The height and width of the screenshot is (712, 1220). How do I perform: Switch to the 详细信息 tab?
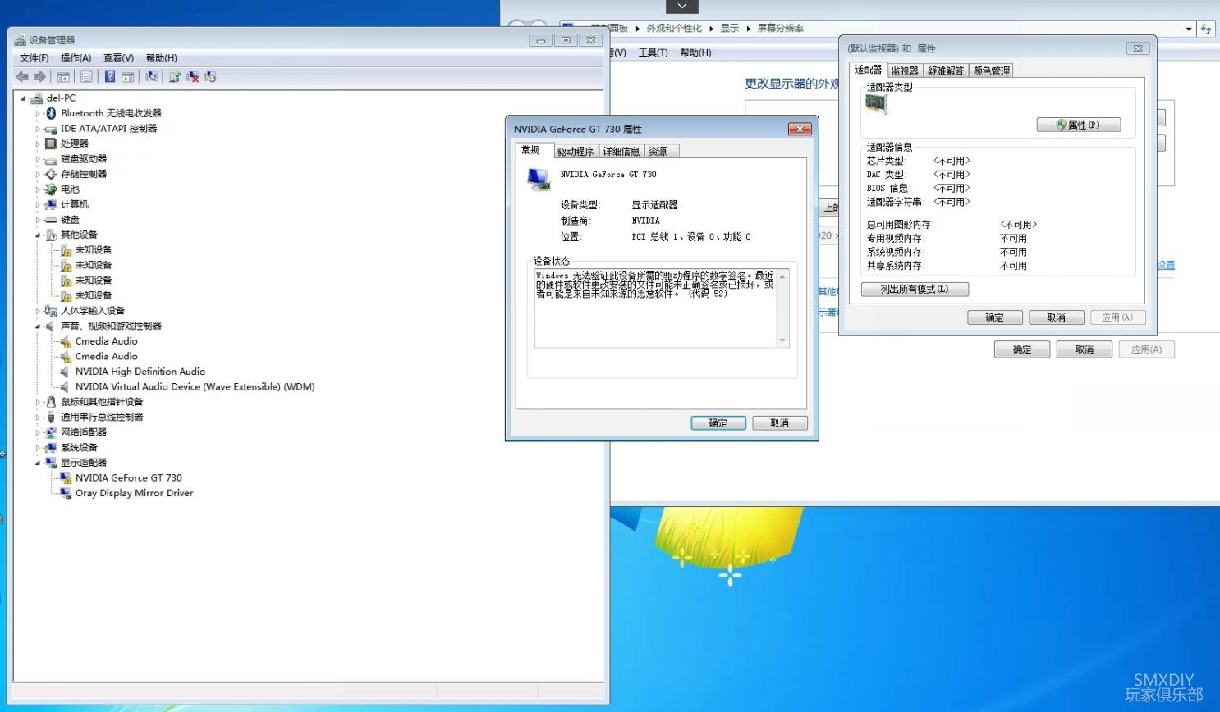[621, 151]
